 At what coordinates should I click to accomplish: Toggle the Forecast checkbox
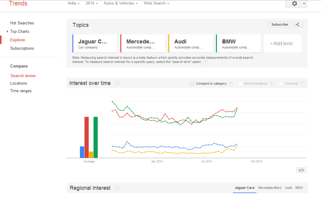tap(281, 84)
